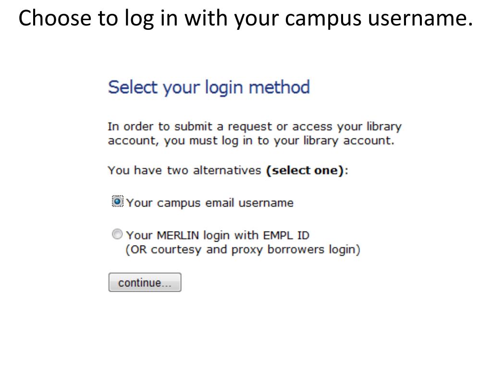The image size is (492, 369).
Task: Click the "Select your login method" heading
Action: click(x=209, y=87)
